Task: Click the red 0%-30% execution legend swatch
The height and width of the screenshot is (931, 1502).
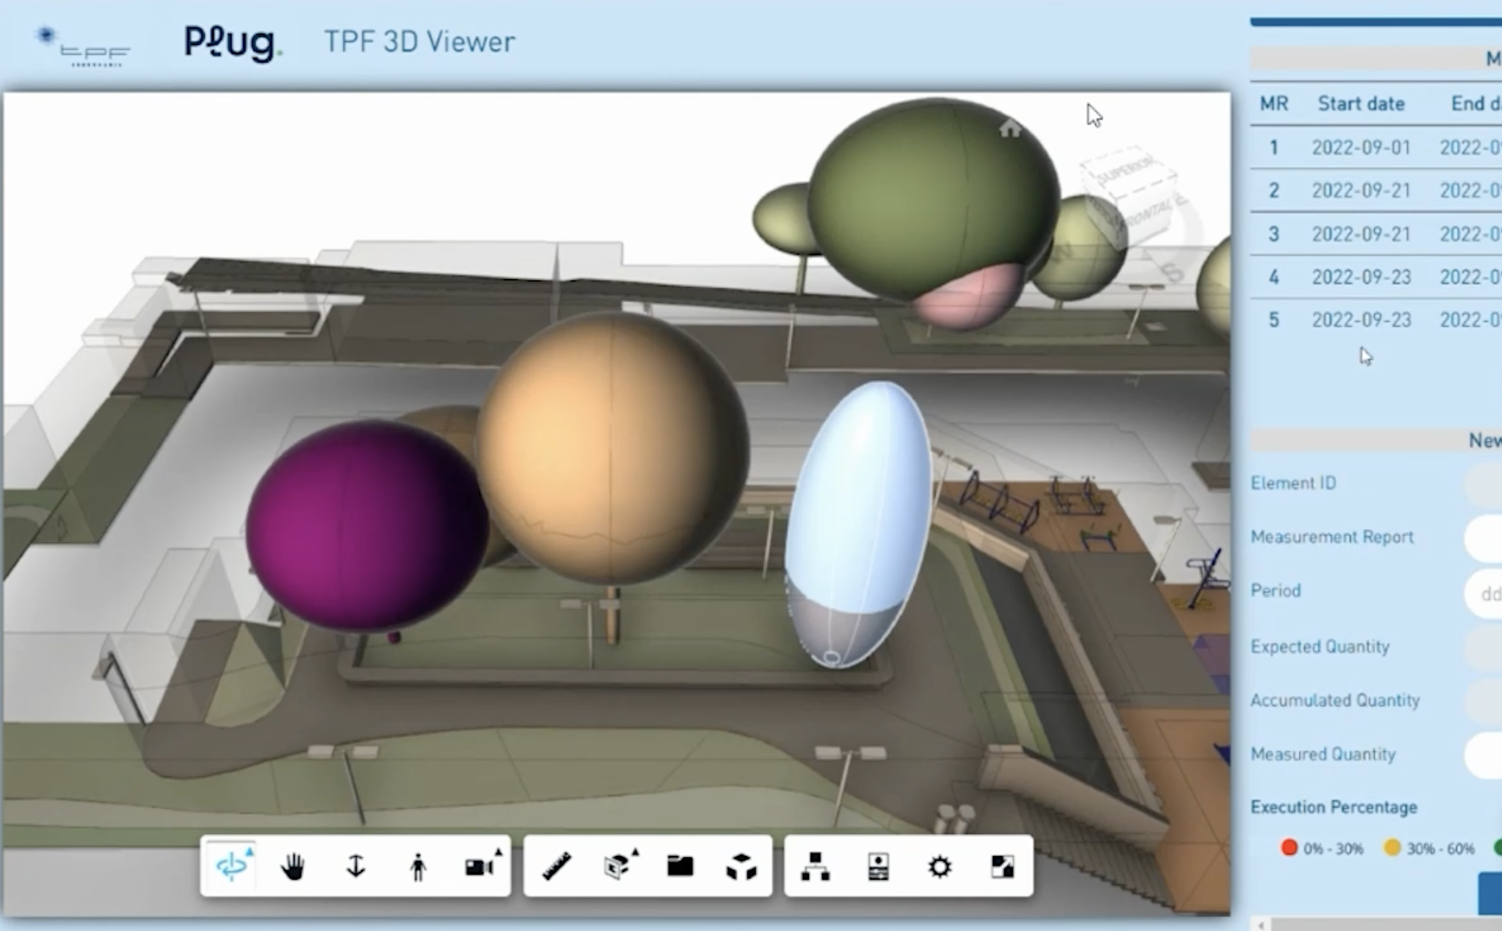Action: click(1290, 846)
